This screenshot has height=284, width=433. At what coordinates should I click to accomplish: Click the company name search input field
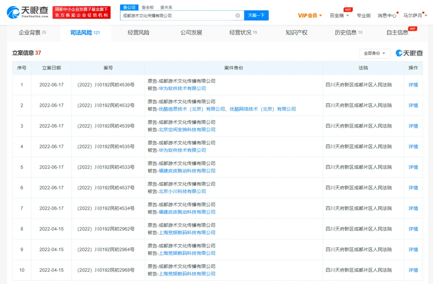click(x=177, y=15)
